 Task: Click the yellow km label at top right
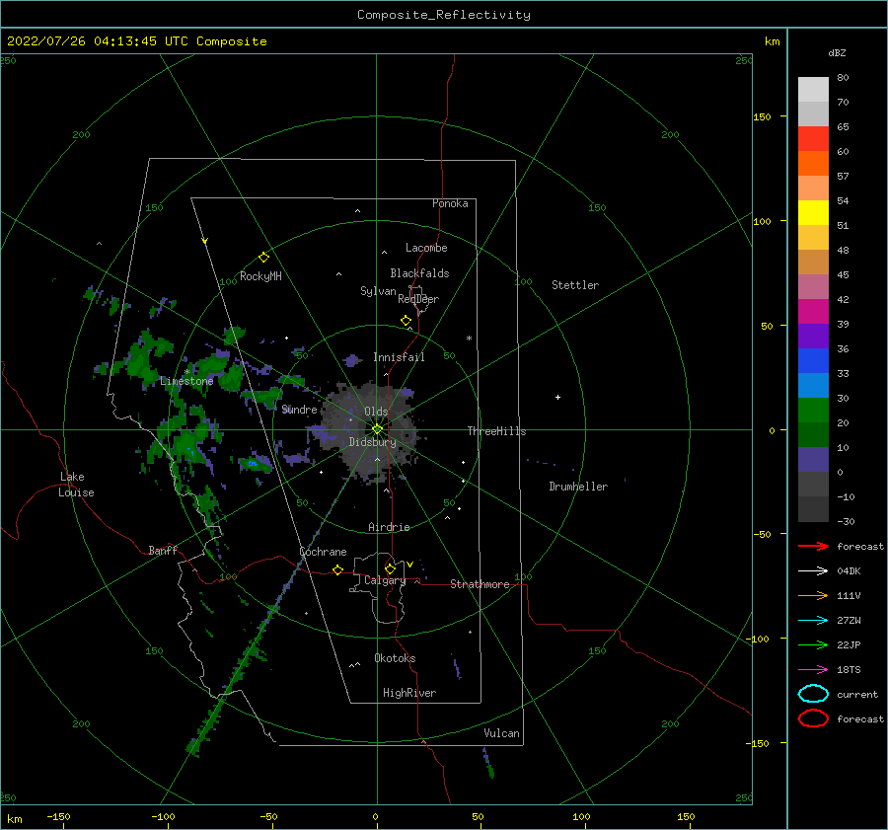click(x=772, y=41)
